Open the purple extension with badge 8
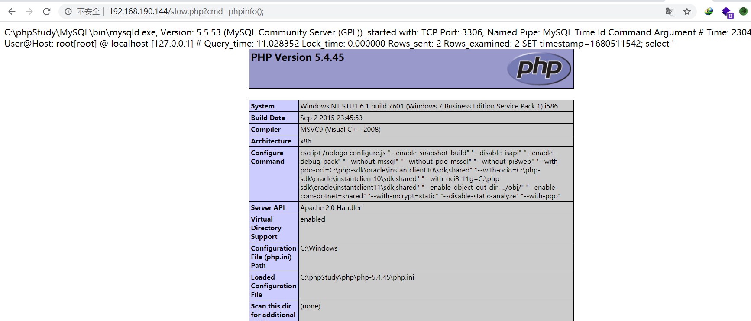Image resolution: width=751 pixels, height=321 pixels. (x=727, y=12)
